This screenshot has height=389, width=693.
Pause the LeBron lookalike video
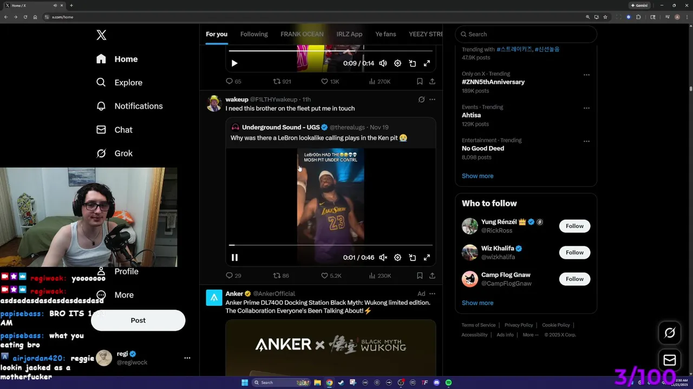(x=234, y=258)
